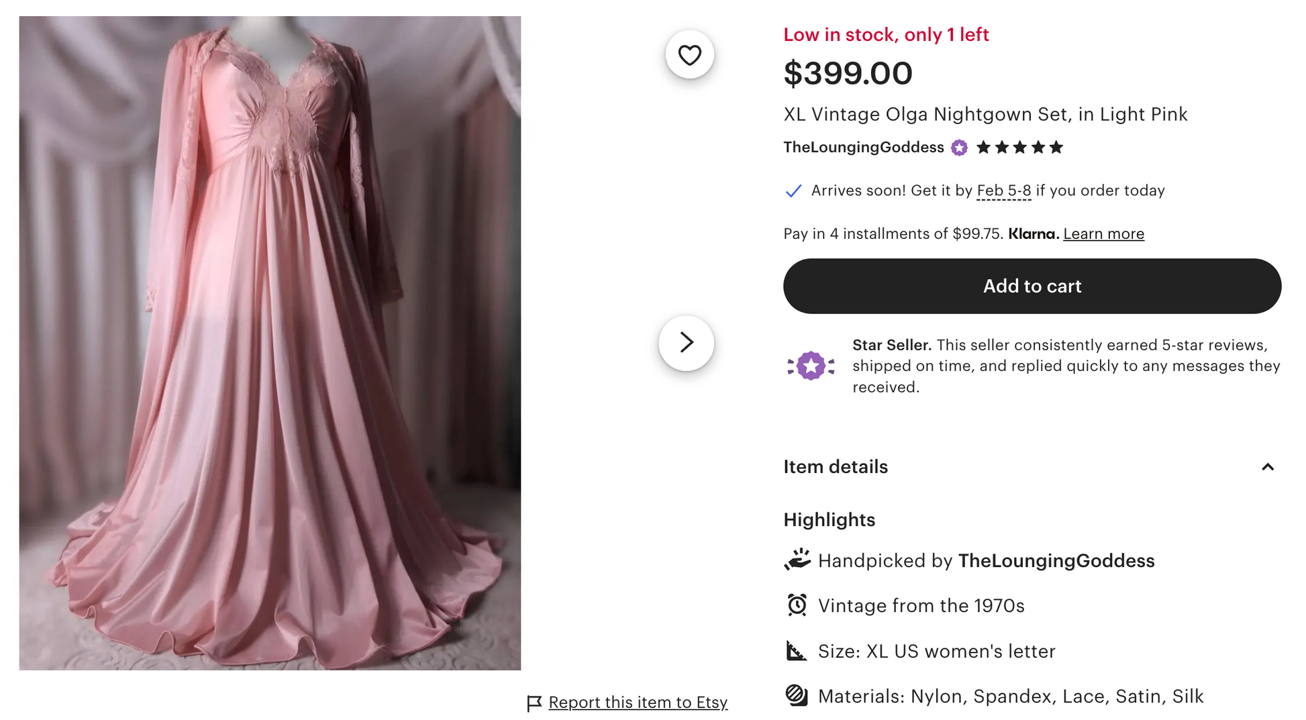Click the report flag icon
This screenshot has height=720, width=1306.
534,703
